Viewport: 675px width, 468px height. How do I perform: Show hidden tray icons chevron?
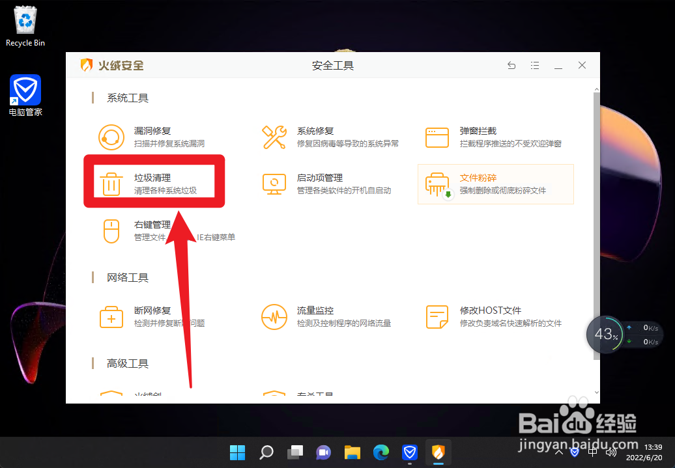(559, 452)
